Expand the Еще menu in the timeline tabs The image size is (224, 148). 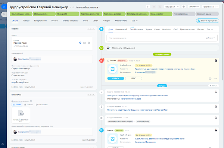pos(210,29)
